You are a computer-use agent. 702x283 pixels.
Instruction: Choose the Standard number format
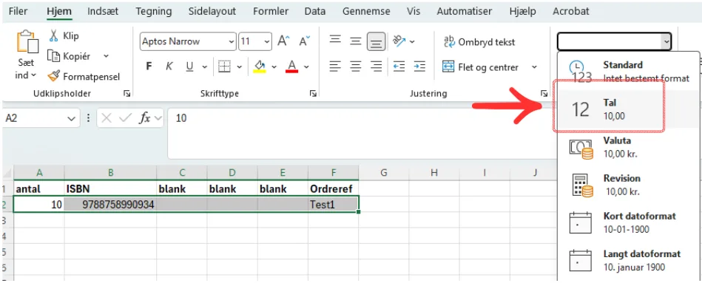pyautogui.click(x=629, y=72)
